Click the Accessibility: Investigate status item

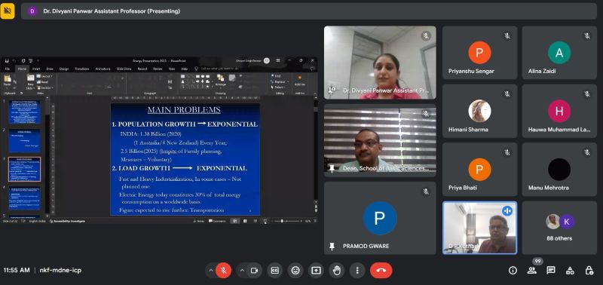coord(67,221)
